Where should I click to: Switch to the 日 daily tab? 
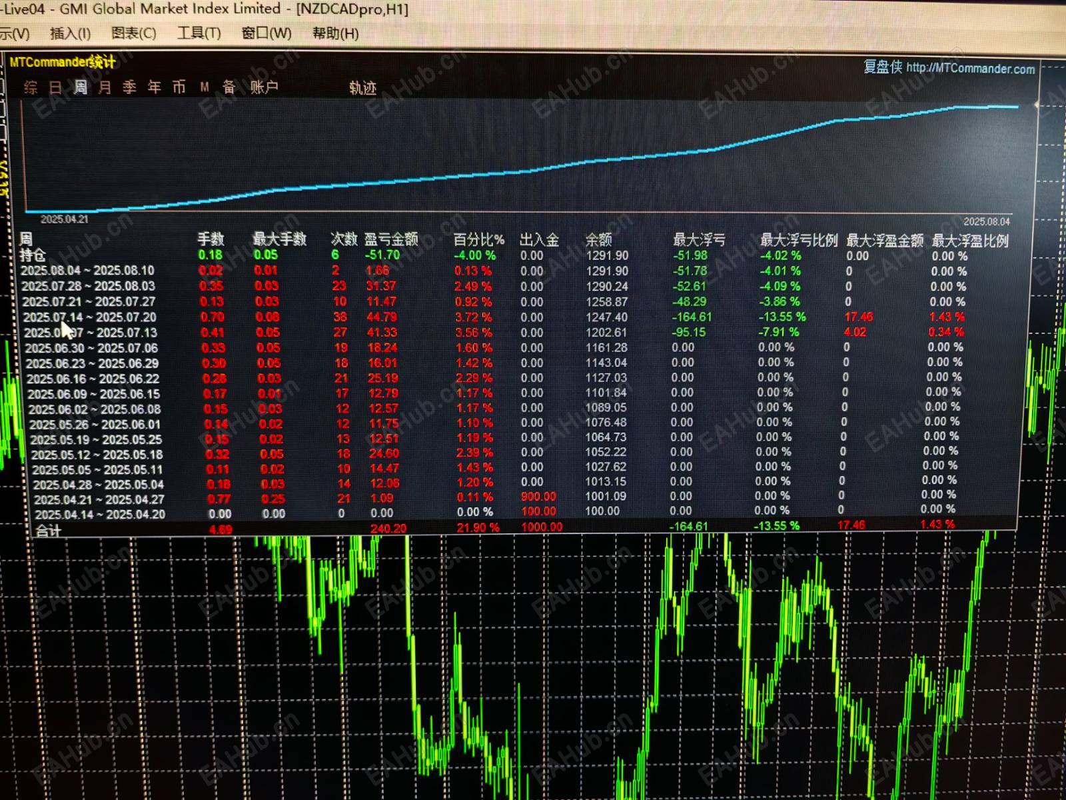[x=55, y=87]
